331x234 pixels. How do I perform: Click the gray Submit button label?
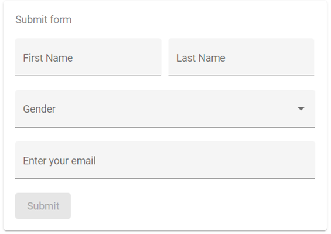point(43,206)
